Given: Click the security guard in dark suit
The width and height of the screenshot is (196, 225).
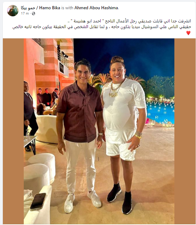Looking at the screenshot, I should click(x=30, y=115).
